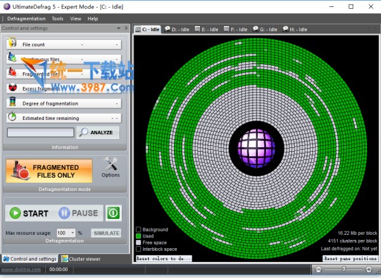This screenshot has height=278, width=381.
Task: Open the Fragmented Files Only mode selector
Action: tap(49, 171)
